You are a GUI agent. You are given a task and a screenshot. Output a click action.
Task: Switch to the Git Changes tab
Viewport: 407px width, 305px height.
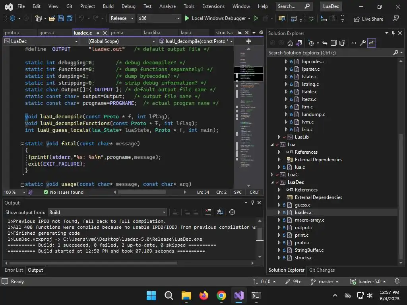click(322, 270)
